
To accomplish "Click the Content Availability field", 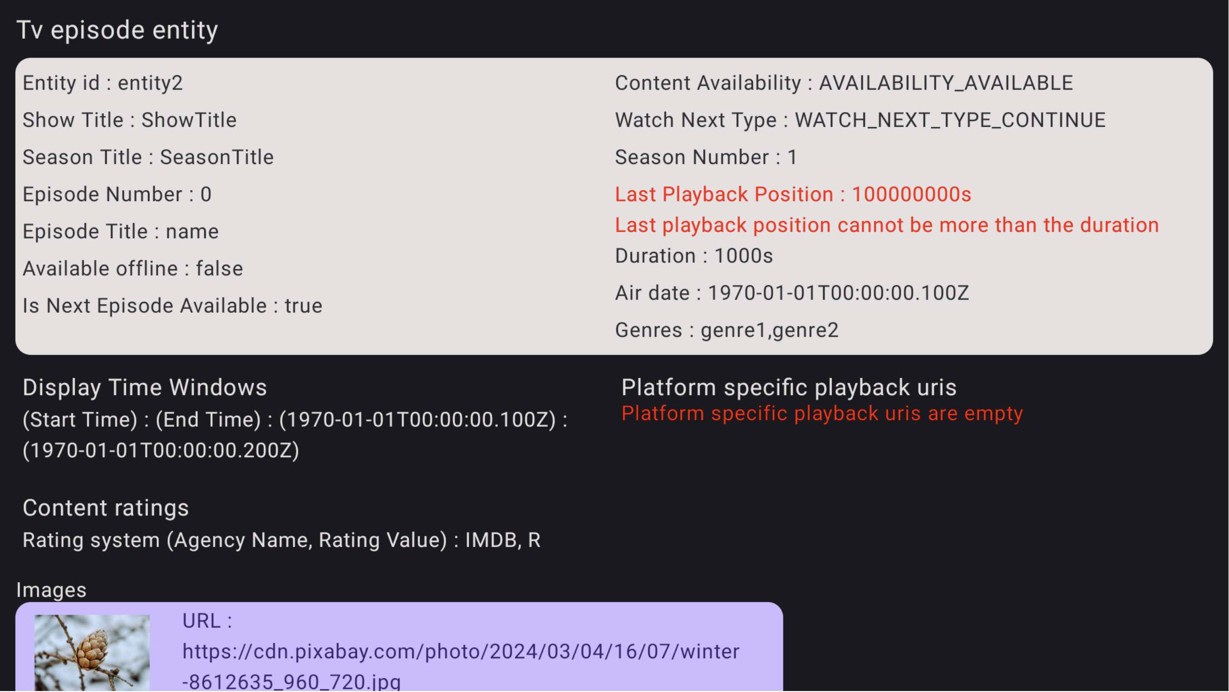I will coord(844,83).
